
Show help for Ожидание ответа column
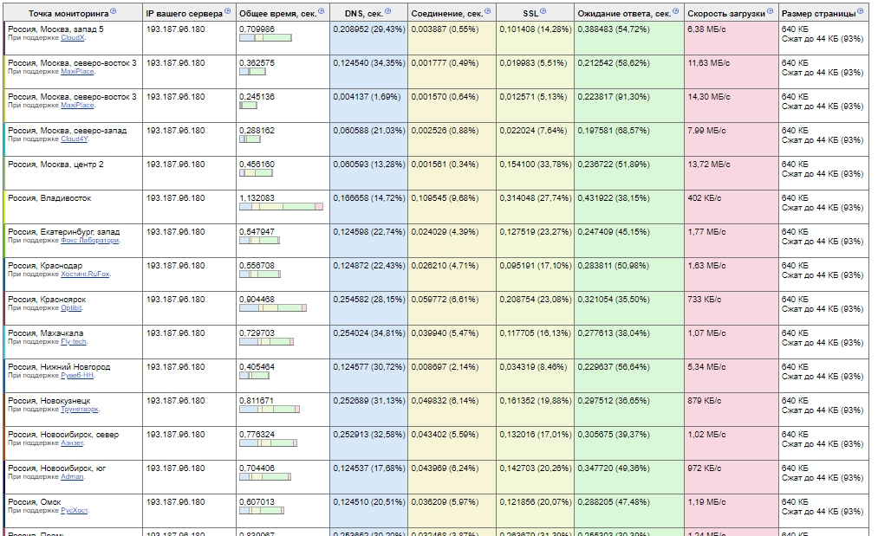pyautogui.click(x=677, y=12)
